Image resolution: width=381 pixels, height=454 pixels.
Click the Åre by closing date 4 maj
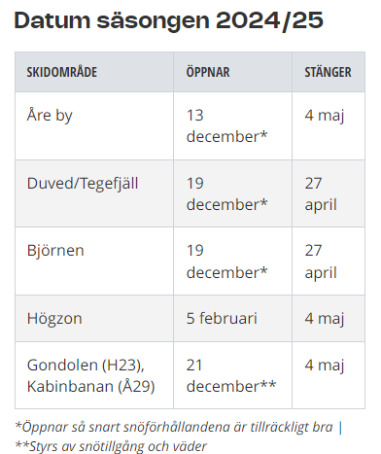click(x=325, y=116)
